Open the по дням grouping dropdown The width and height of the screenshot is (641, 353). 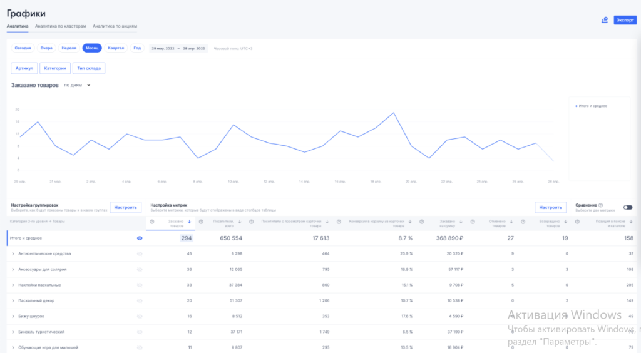pyautogui.click(x=78, y=85)
